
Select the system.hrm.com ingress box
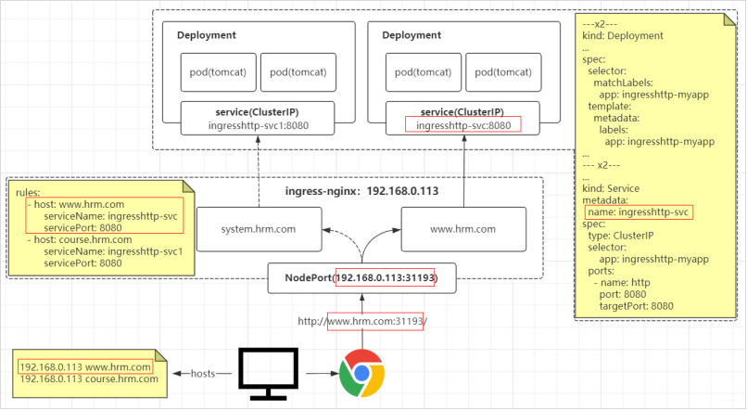(260, 229)
